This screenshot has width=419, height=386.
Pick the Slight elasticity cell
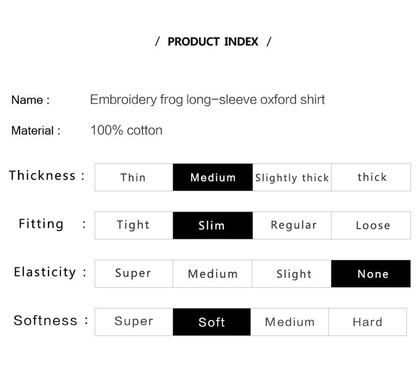pos(292,274)
